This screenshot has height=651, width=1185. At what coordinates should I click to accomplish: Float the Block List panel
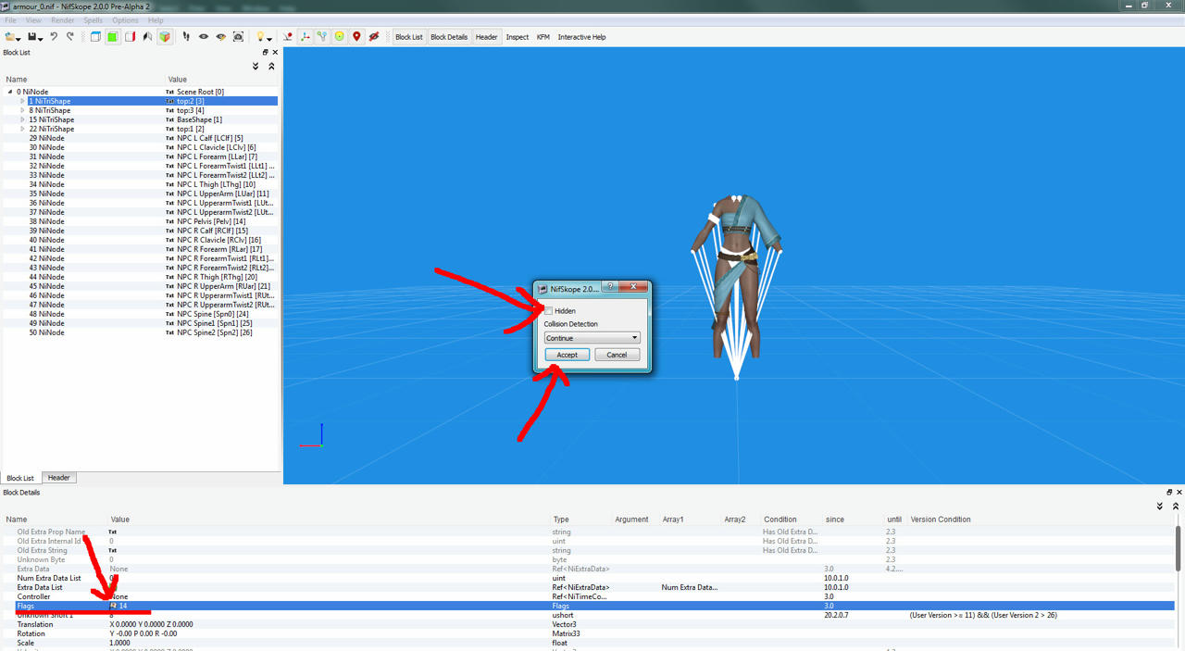266,53
